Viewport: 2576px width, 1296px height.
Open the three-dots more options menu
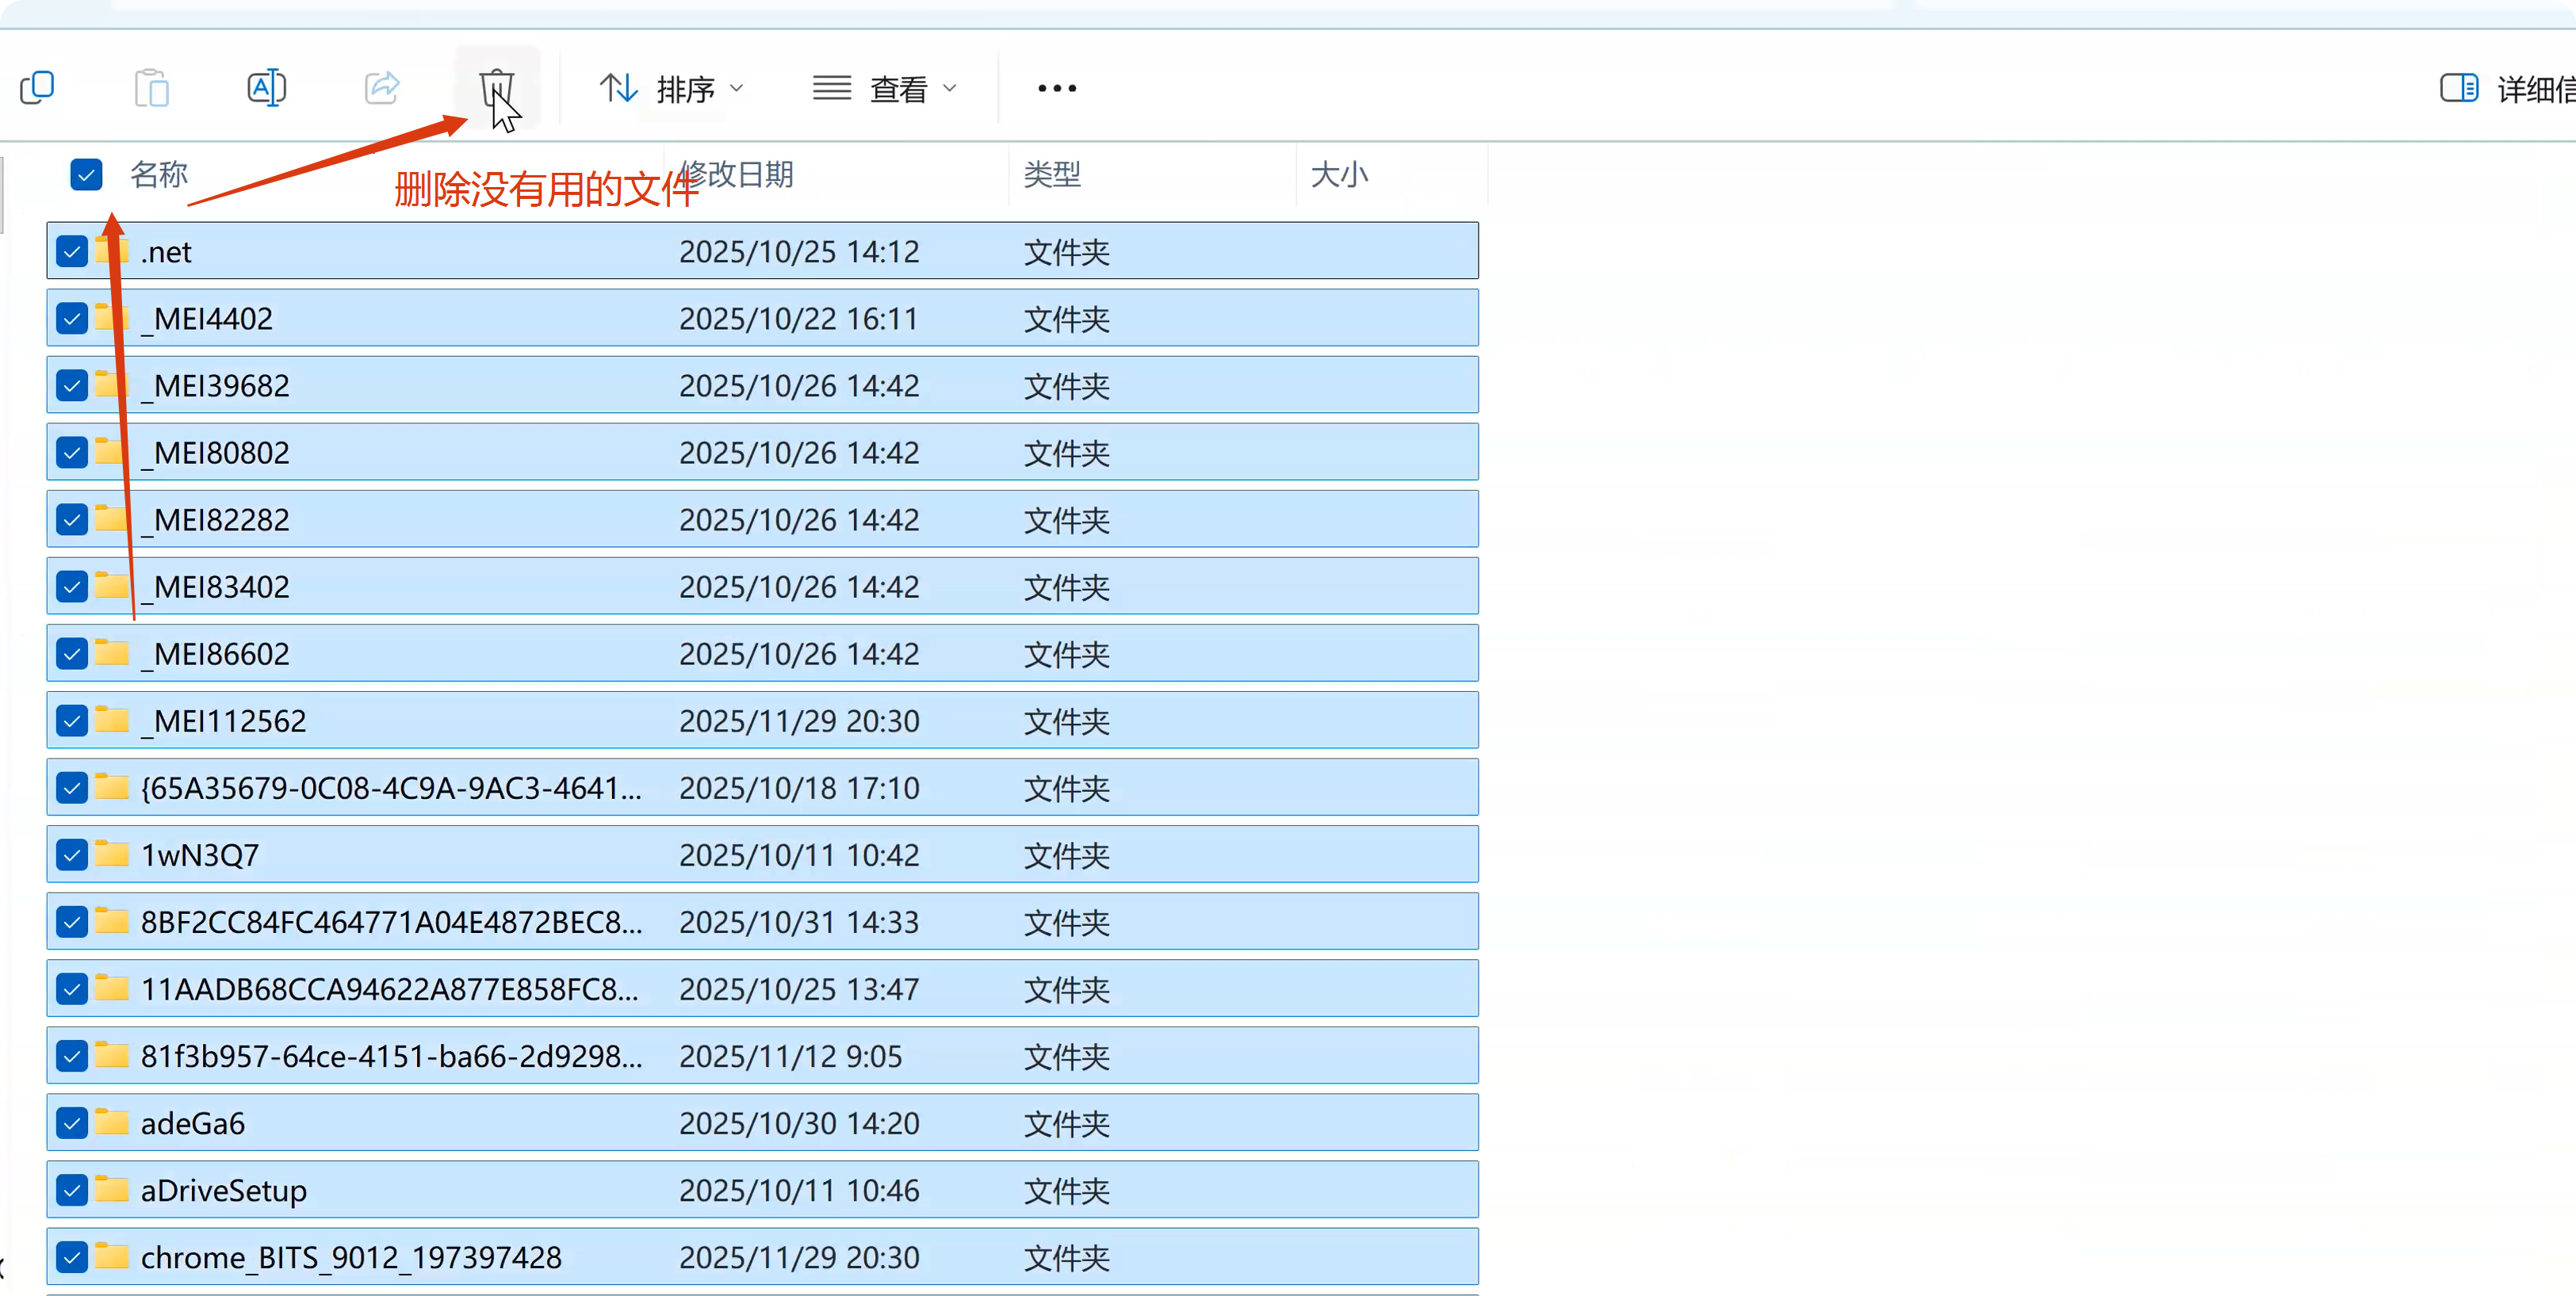click(1056, 88)
